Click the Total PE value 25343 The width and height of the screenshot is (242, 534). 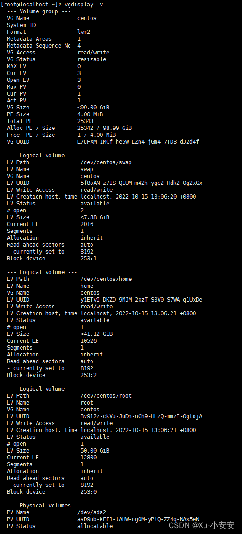(85, 121)
